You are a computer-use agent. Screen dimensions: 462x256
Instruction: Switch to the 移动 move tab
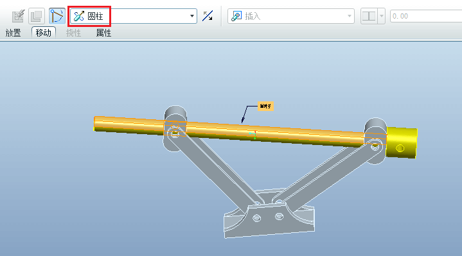[44, 33]
